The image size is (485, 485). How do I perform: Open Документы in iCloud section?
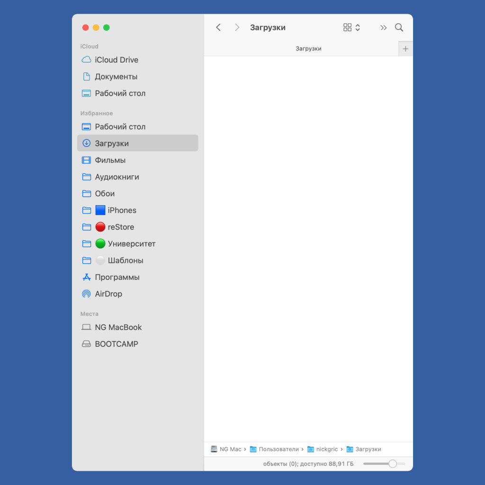point(137,76)
